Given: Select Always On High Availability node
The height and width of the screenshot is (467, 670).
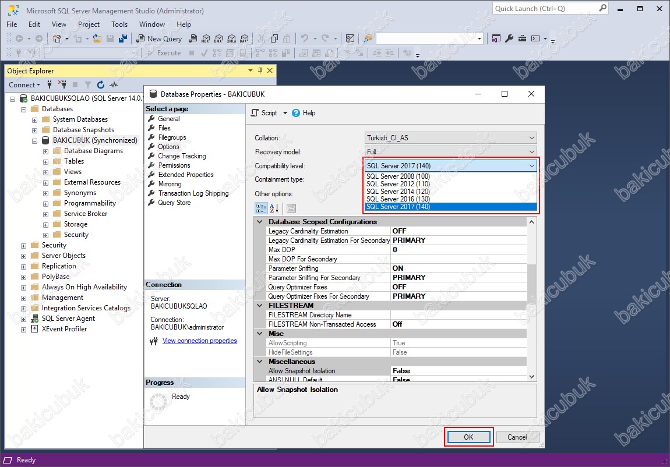Looking at the screenshot, I should [x=84, y=287].
